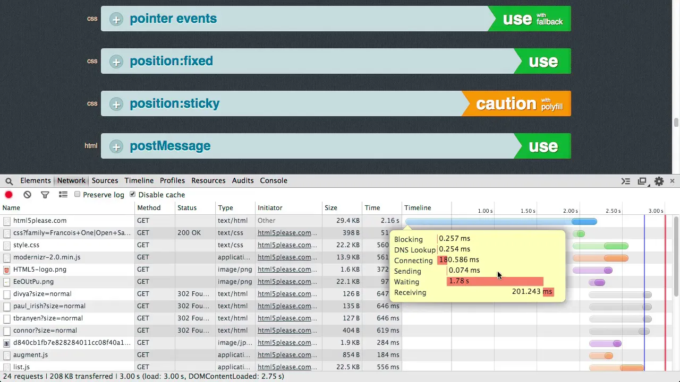Screen dimensions: 680x382
Task: Click the DevTools search magnifier icon
Action: tap(9, 181)
